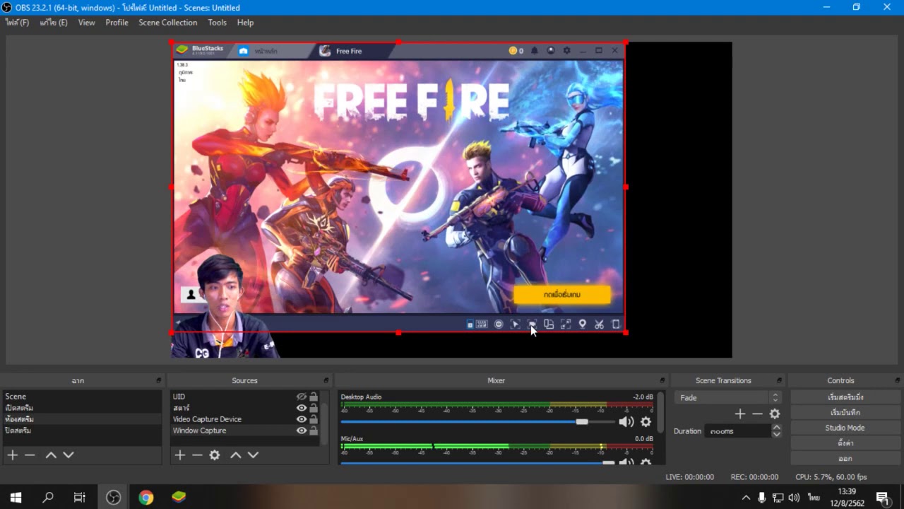Image resolution: width=904 pixels, height=509 pixels.
Task: Open Chrome from the Windows taskbar
Action: (145, 498)
